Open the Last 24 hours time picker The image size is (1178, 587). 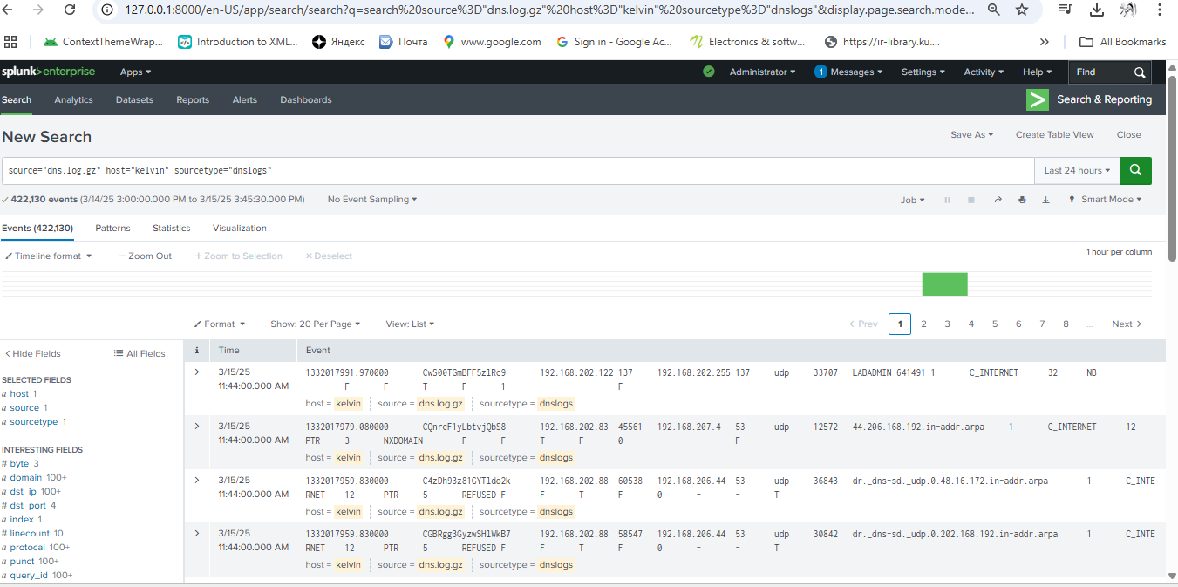[1077, 171]
